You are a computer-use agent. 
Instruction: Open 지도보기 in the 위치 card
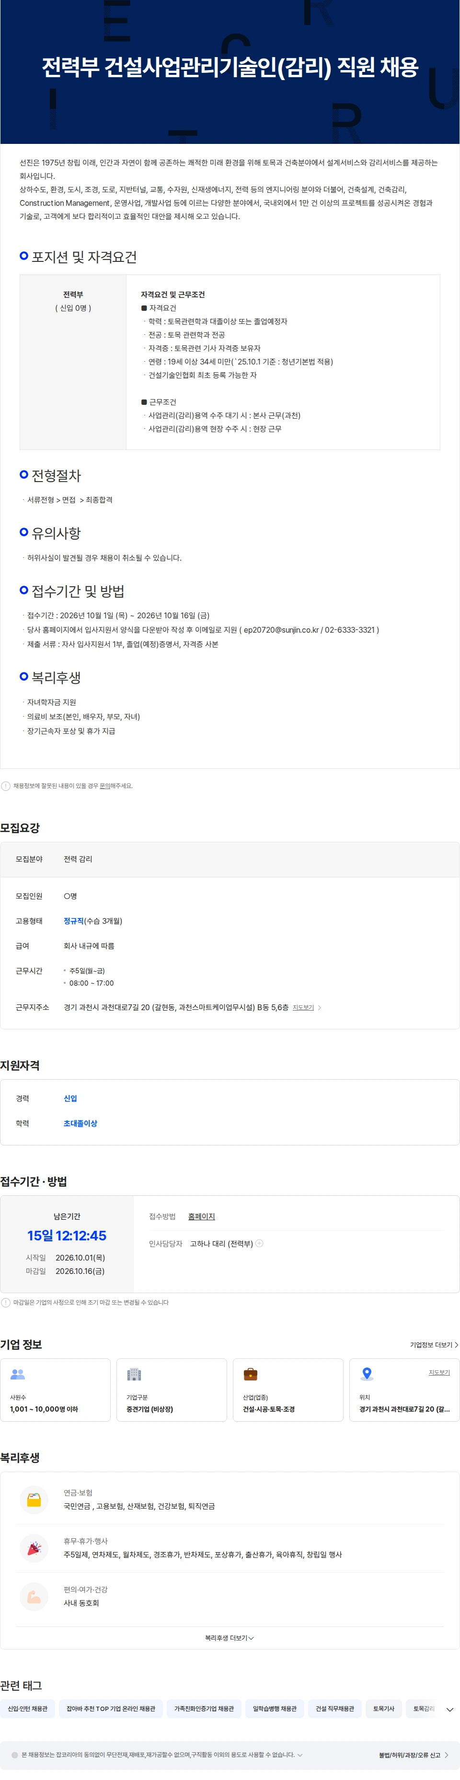[439, 1372]
